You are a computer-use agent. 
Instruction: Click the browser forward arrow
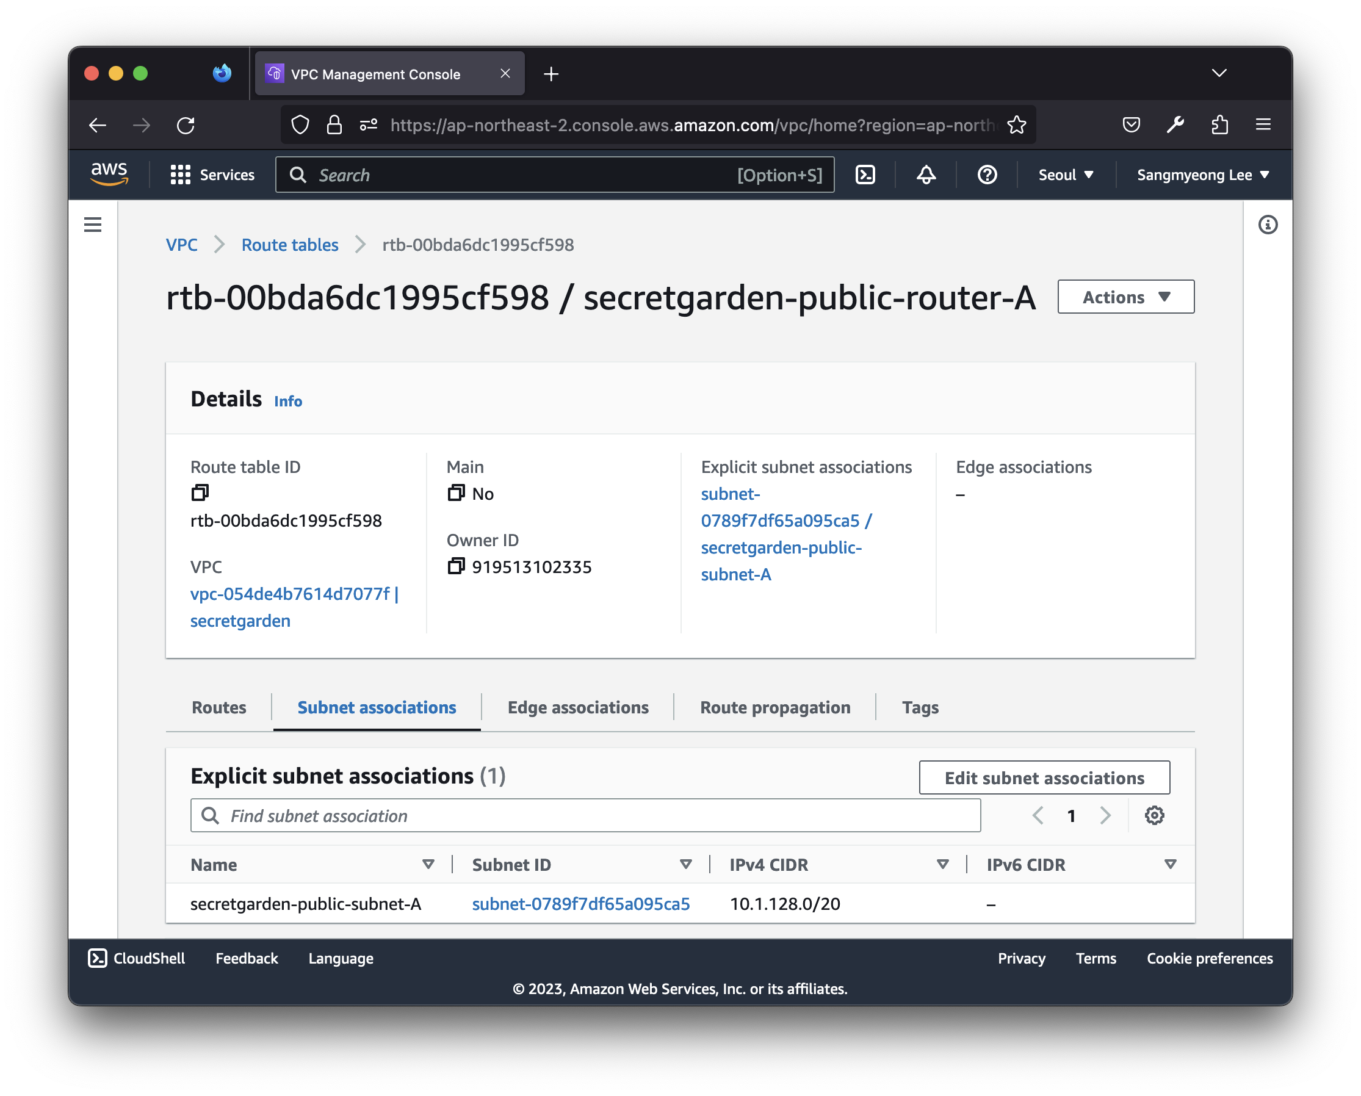(142, 125)
